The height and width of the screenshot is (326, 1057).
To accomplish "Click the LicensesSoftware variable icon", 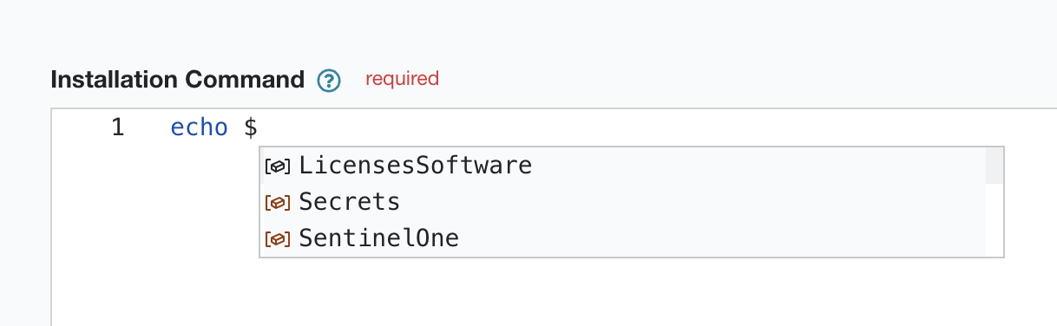I will [277, 165].
